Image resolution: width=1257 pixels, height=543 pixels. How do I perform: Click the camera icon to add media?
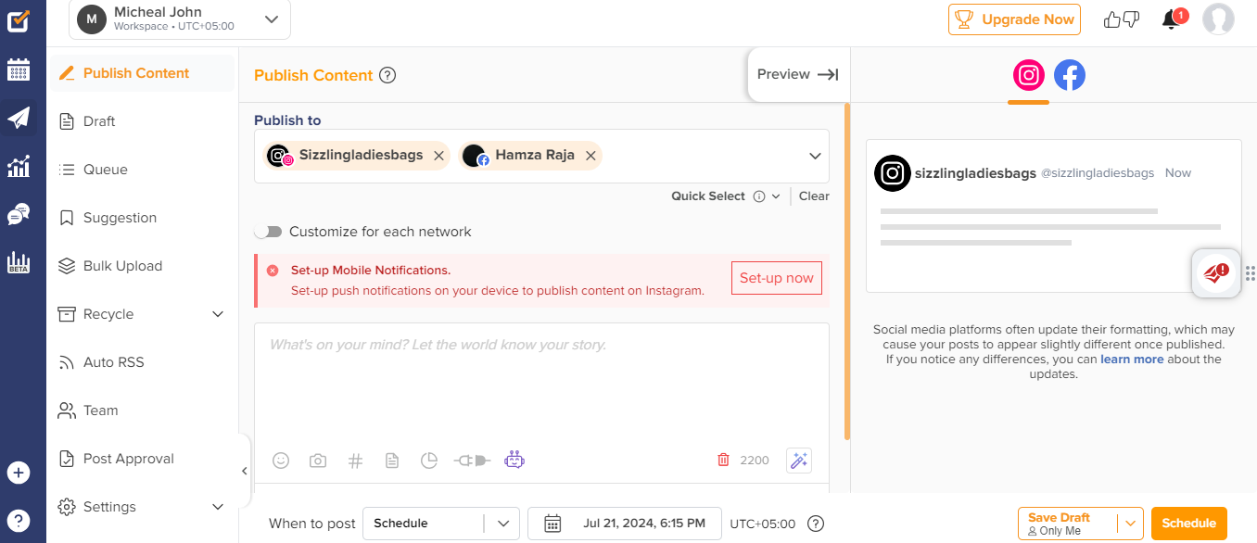coord(318,460)
